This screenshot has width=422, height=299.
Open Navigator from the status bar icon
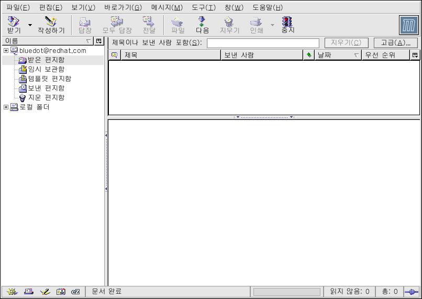pyautogui.click(x=11, y=292)
